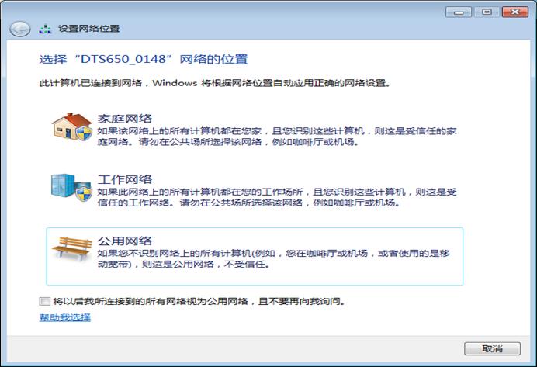Select the 工作网络 option title
Viewport: 537px width, 367px height.
click(x=125, y=179)
